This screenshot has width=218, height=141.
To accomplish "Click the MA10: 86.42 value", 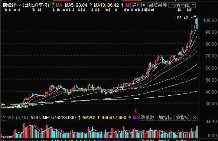I will click(106, 5).
